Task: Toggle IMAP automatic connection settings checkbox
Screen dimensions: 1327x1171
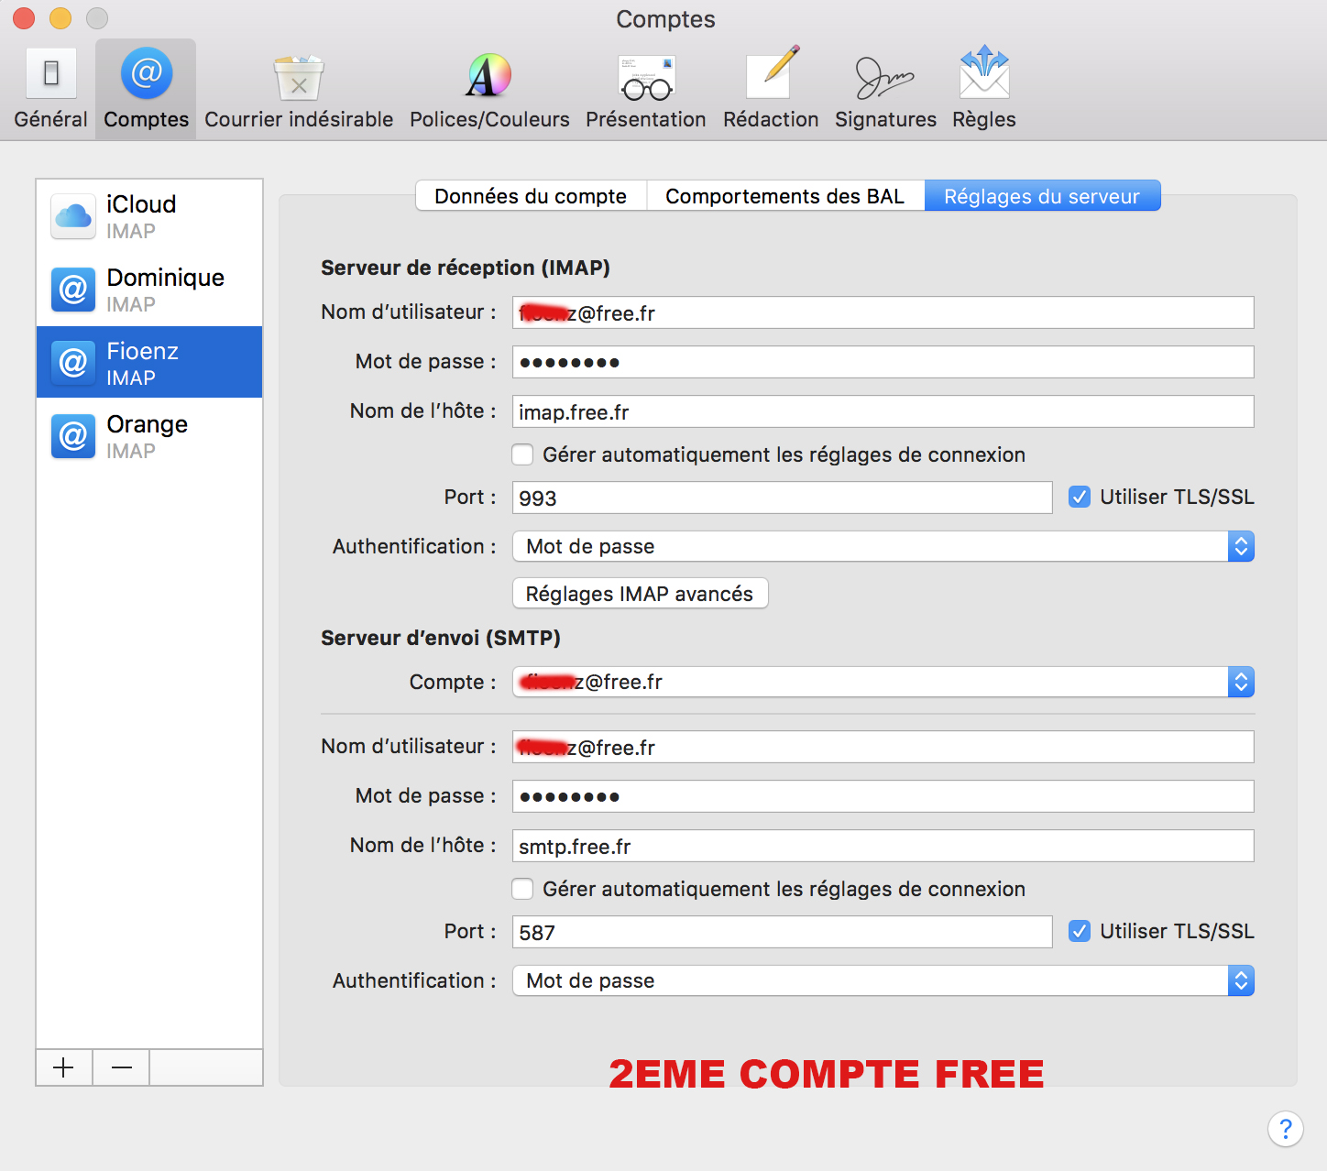Action: coord(522,454)
